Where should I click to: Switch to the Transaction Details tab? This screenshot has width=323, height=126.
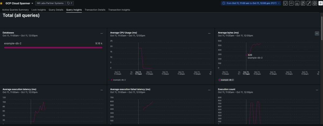point(95,10)
